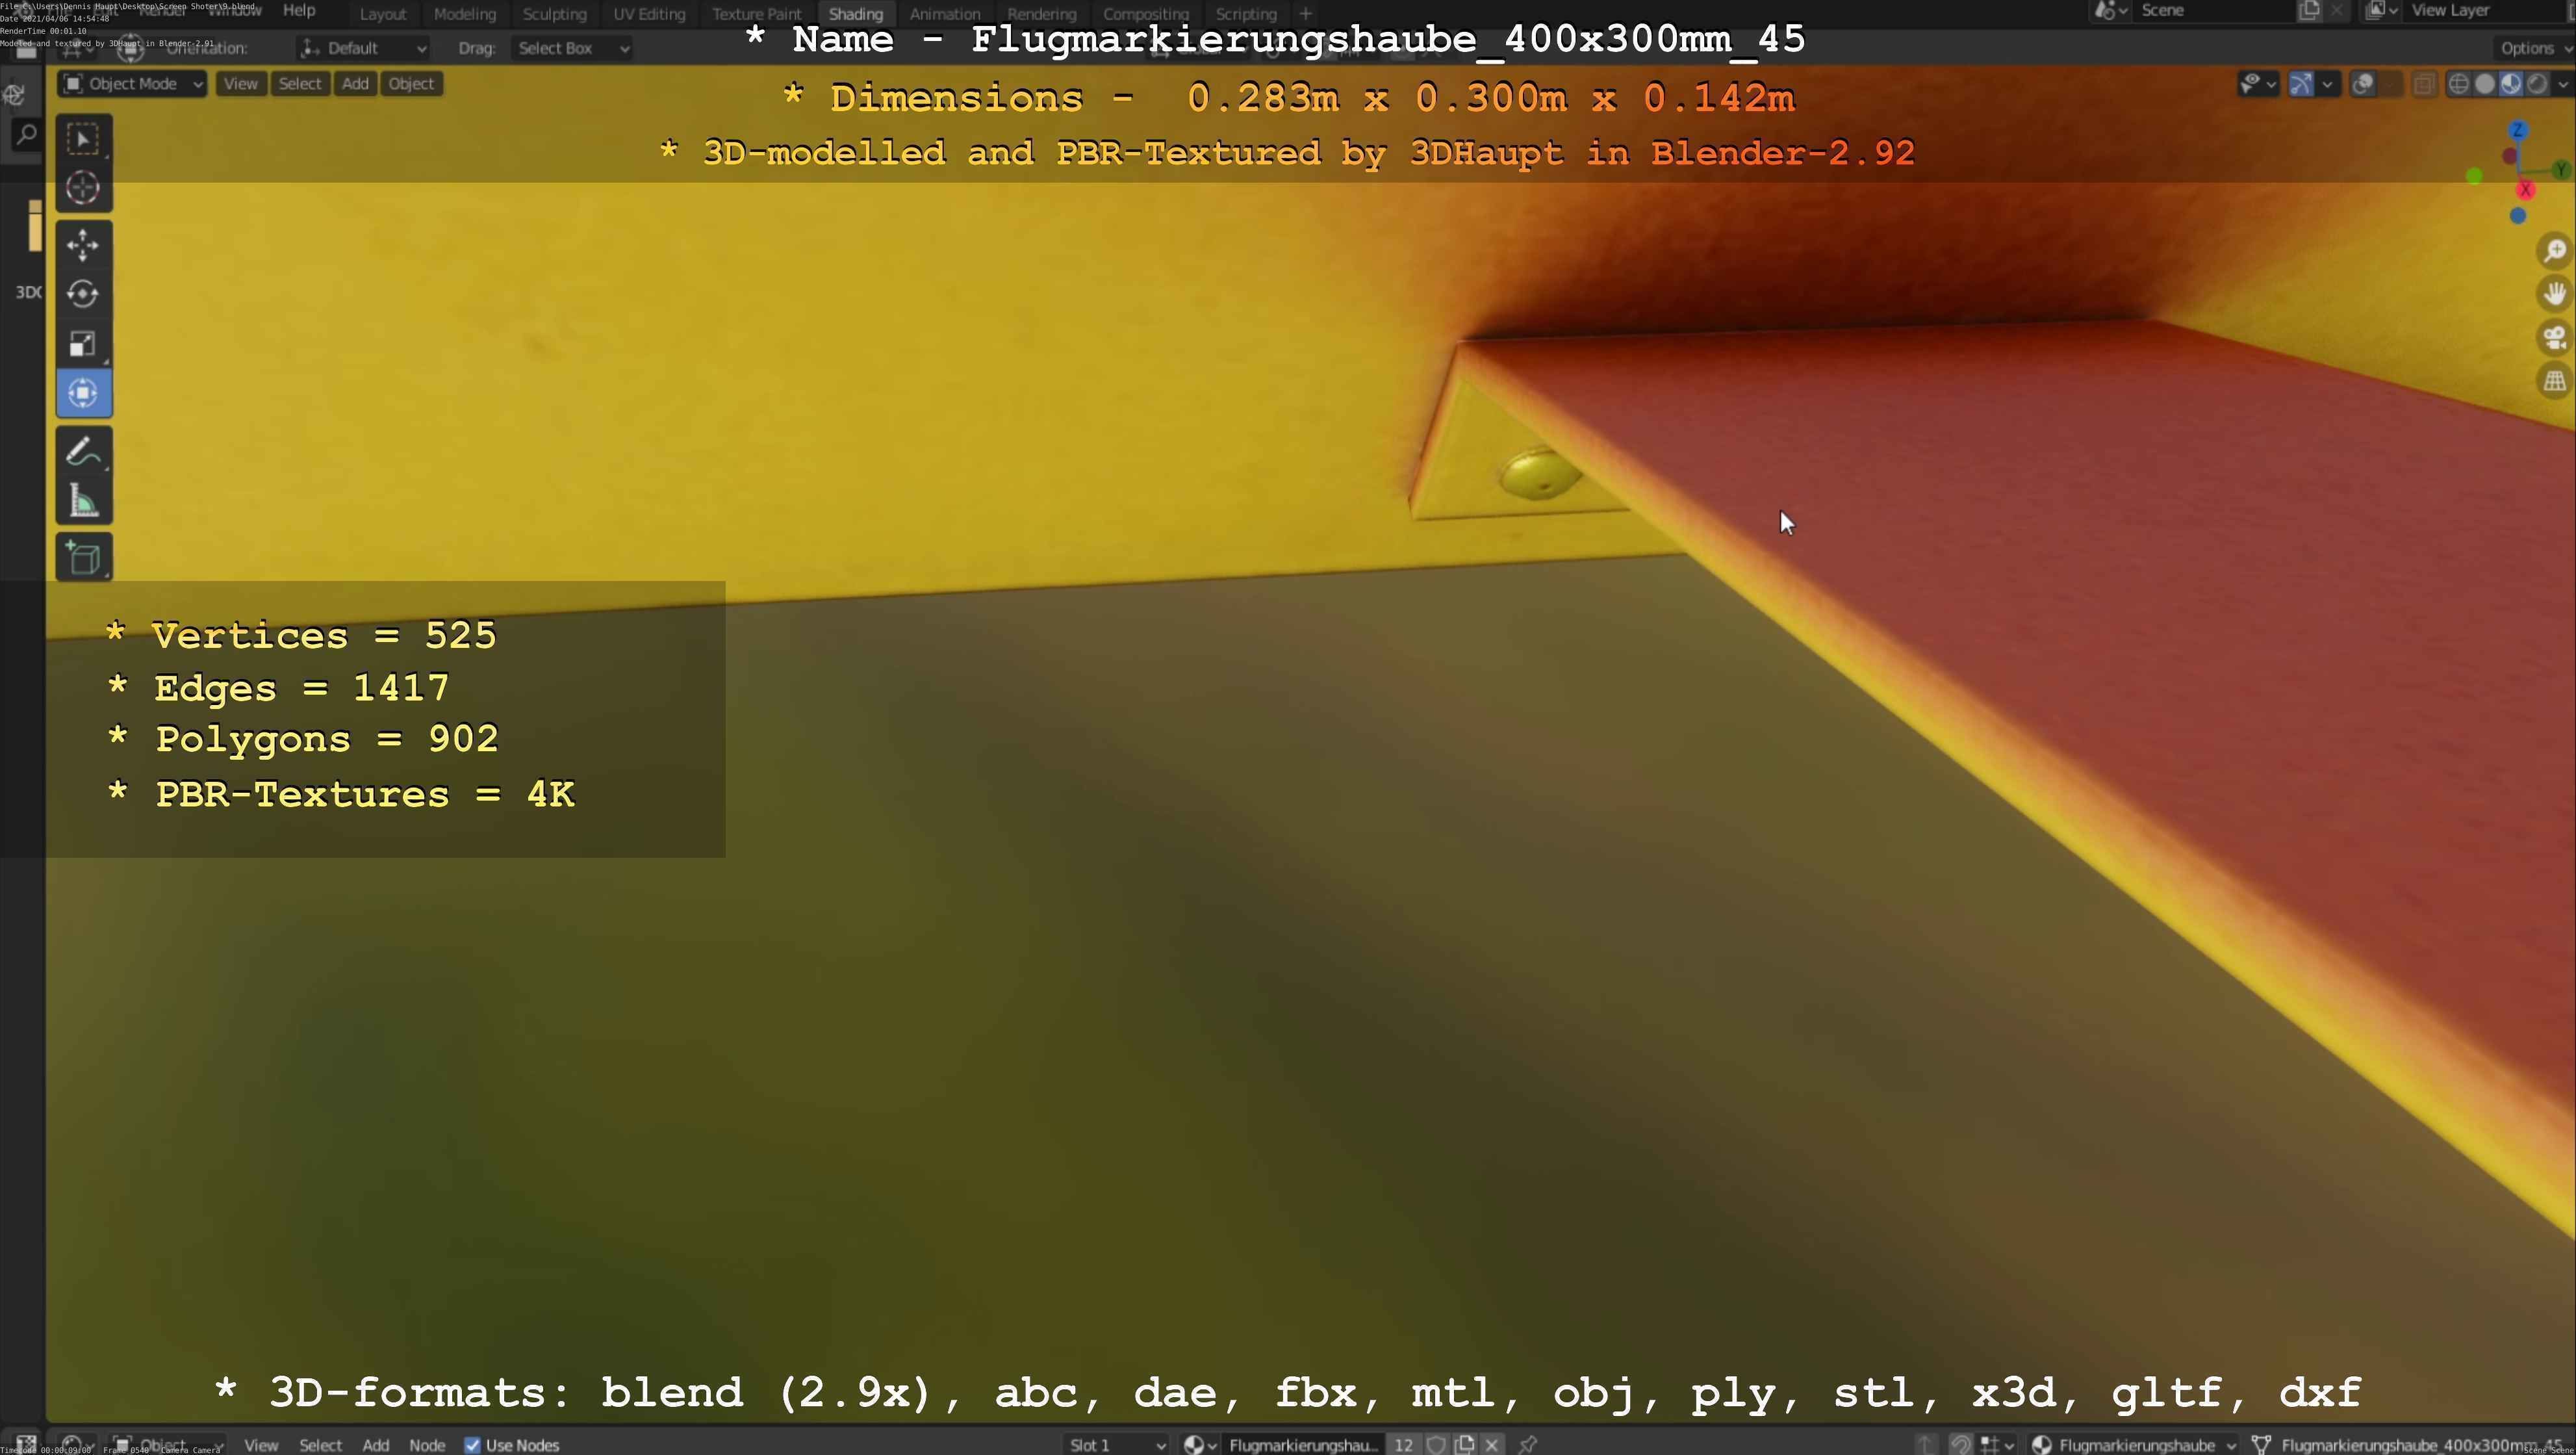Screen dimensions: 2576x1455
Task: Open the Add menu in viewport header
Action: click(x=355, y=84)
